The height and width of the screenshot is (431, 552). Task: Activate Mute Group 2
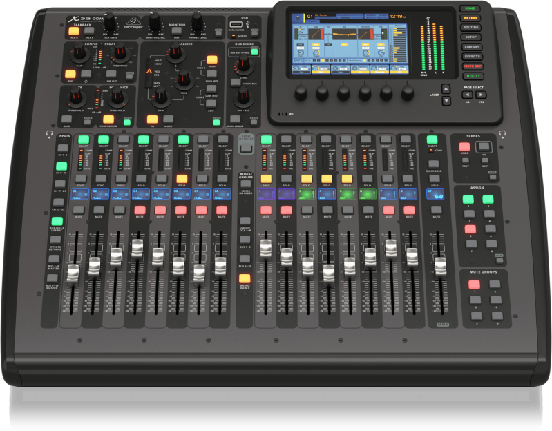[495, 285]
